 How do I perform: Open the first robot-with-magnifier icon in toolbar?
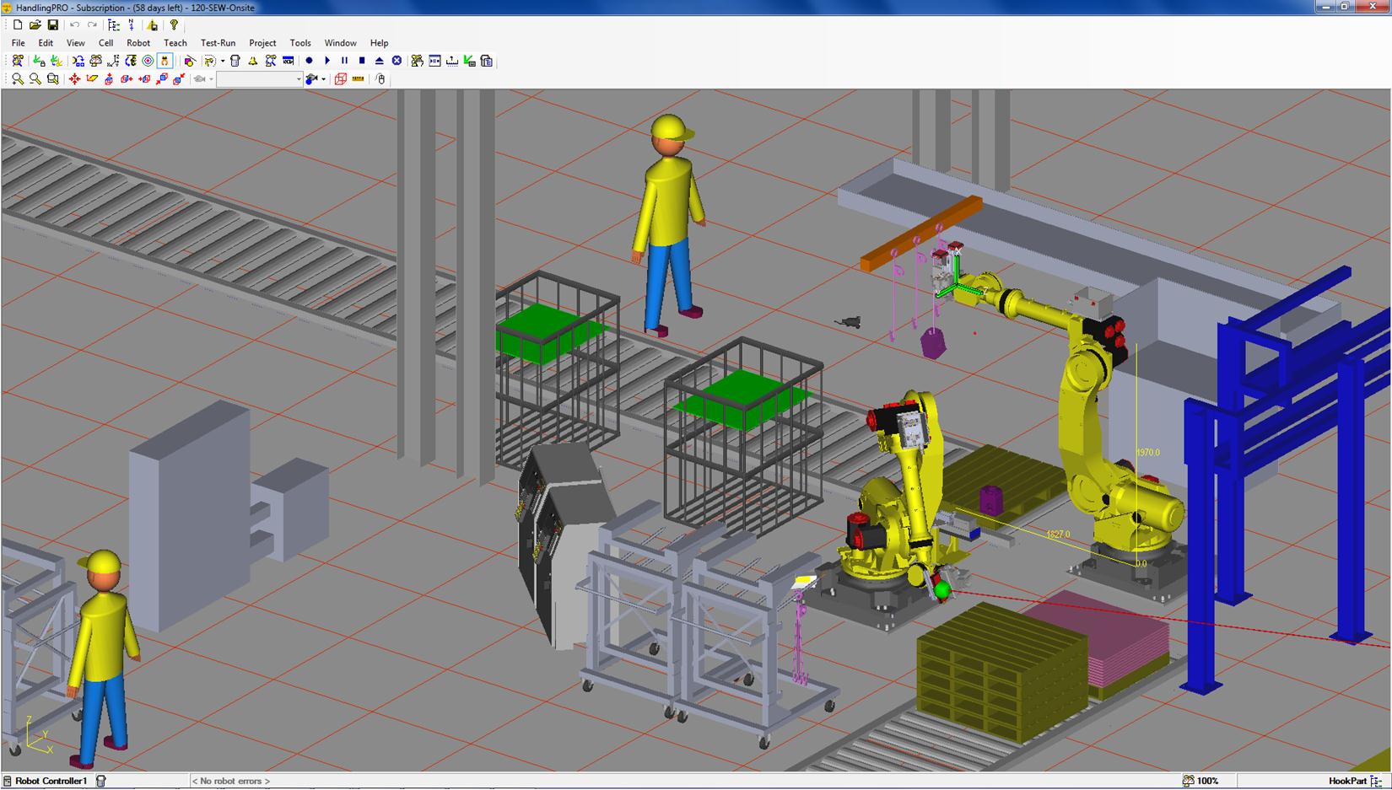[17, 61]
